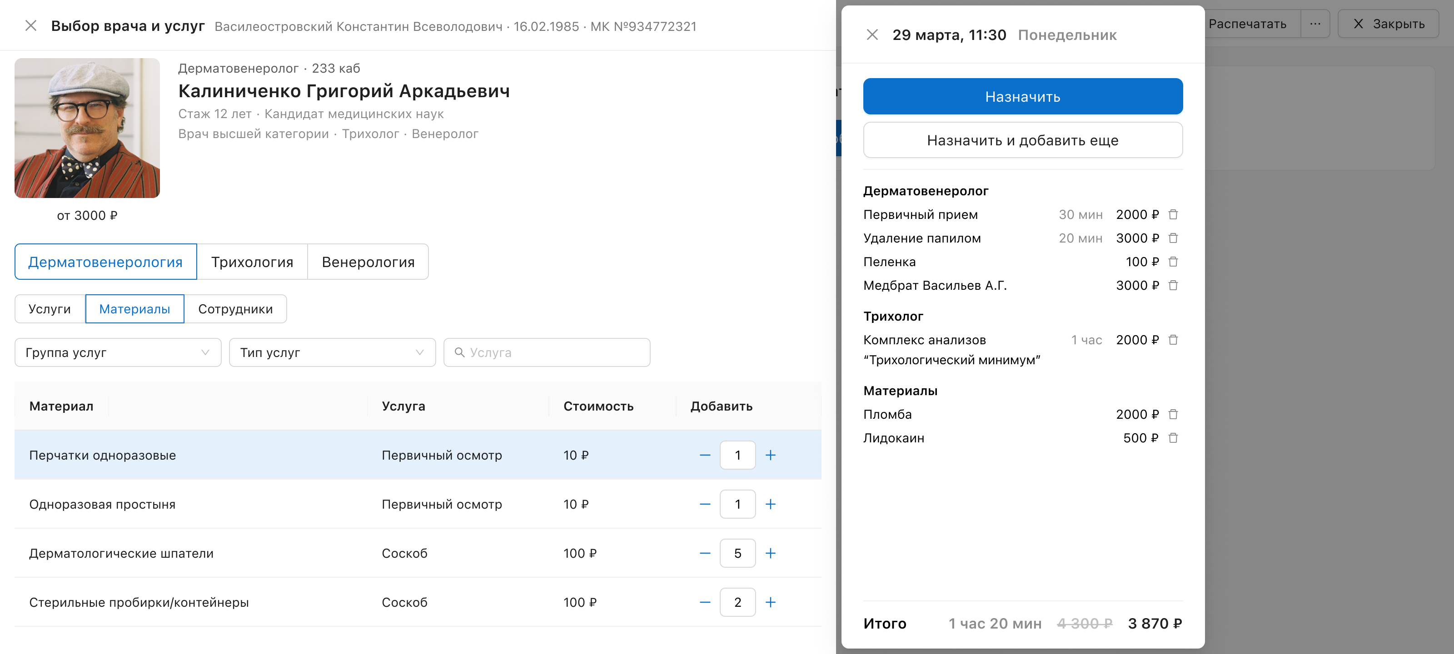Remove Удаление папилом with trash icon
The width and height of the screenshot is (1454, 654).
(x=1173, y=238)
